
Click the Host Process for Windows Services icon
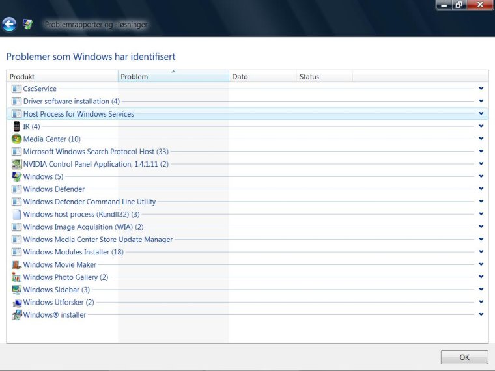point(16,114)
